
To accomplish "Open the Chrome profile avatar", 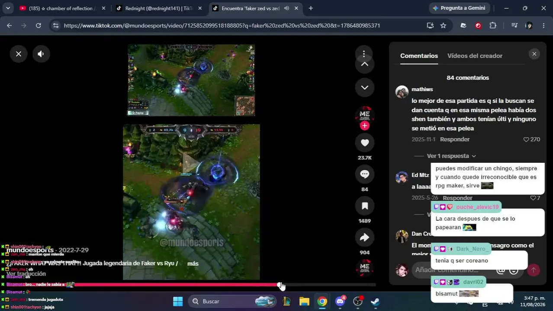I will coord(529,25).
